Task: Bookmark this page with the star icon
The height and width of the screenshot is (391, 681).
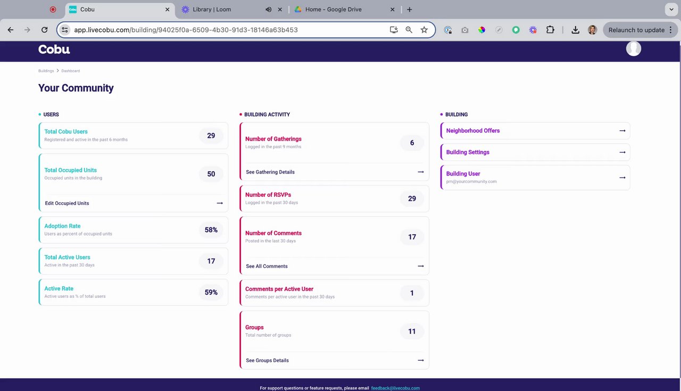Action: (424, 30)
